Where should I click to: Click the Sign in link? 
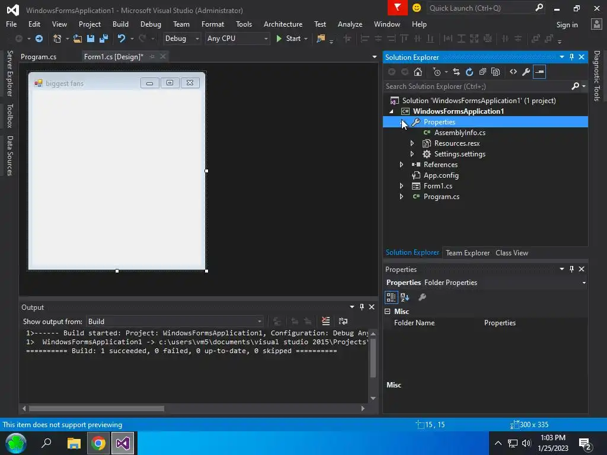(x=567, y=25)
